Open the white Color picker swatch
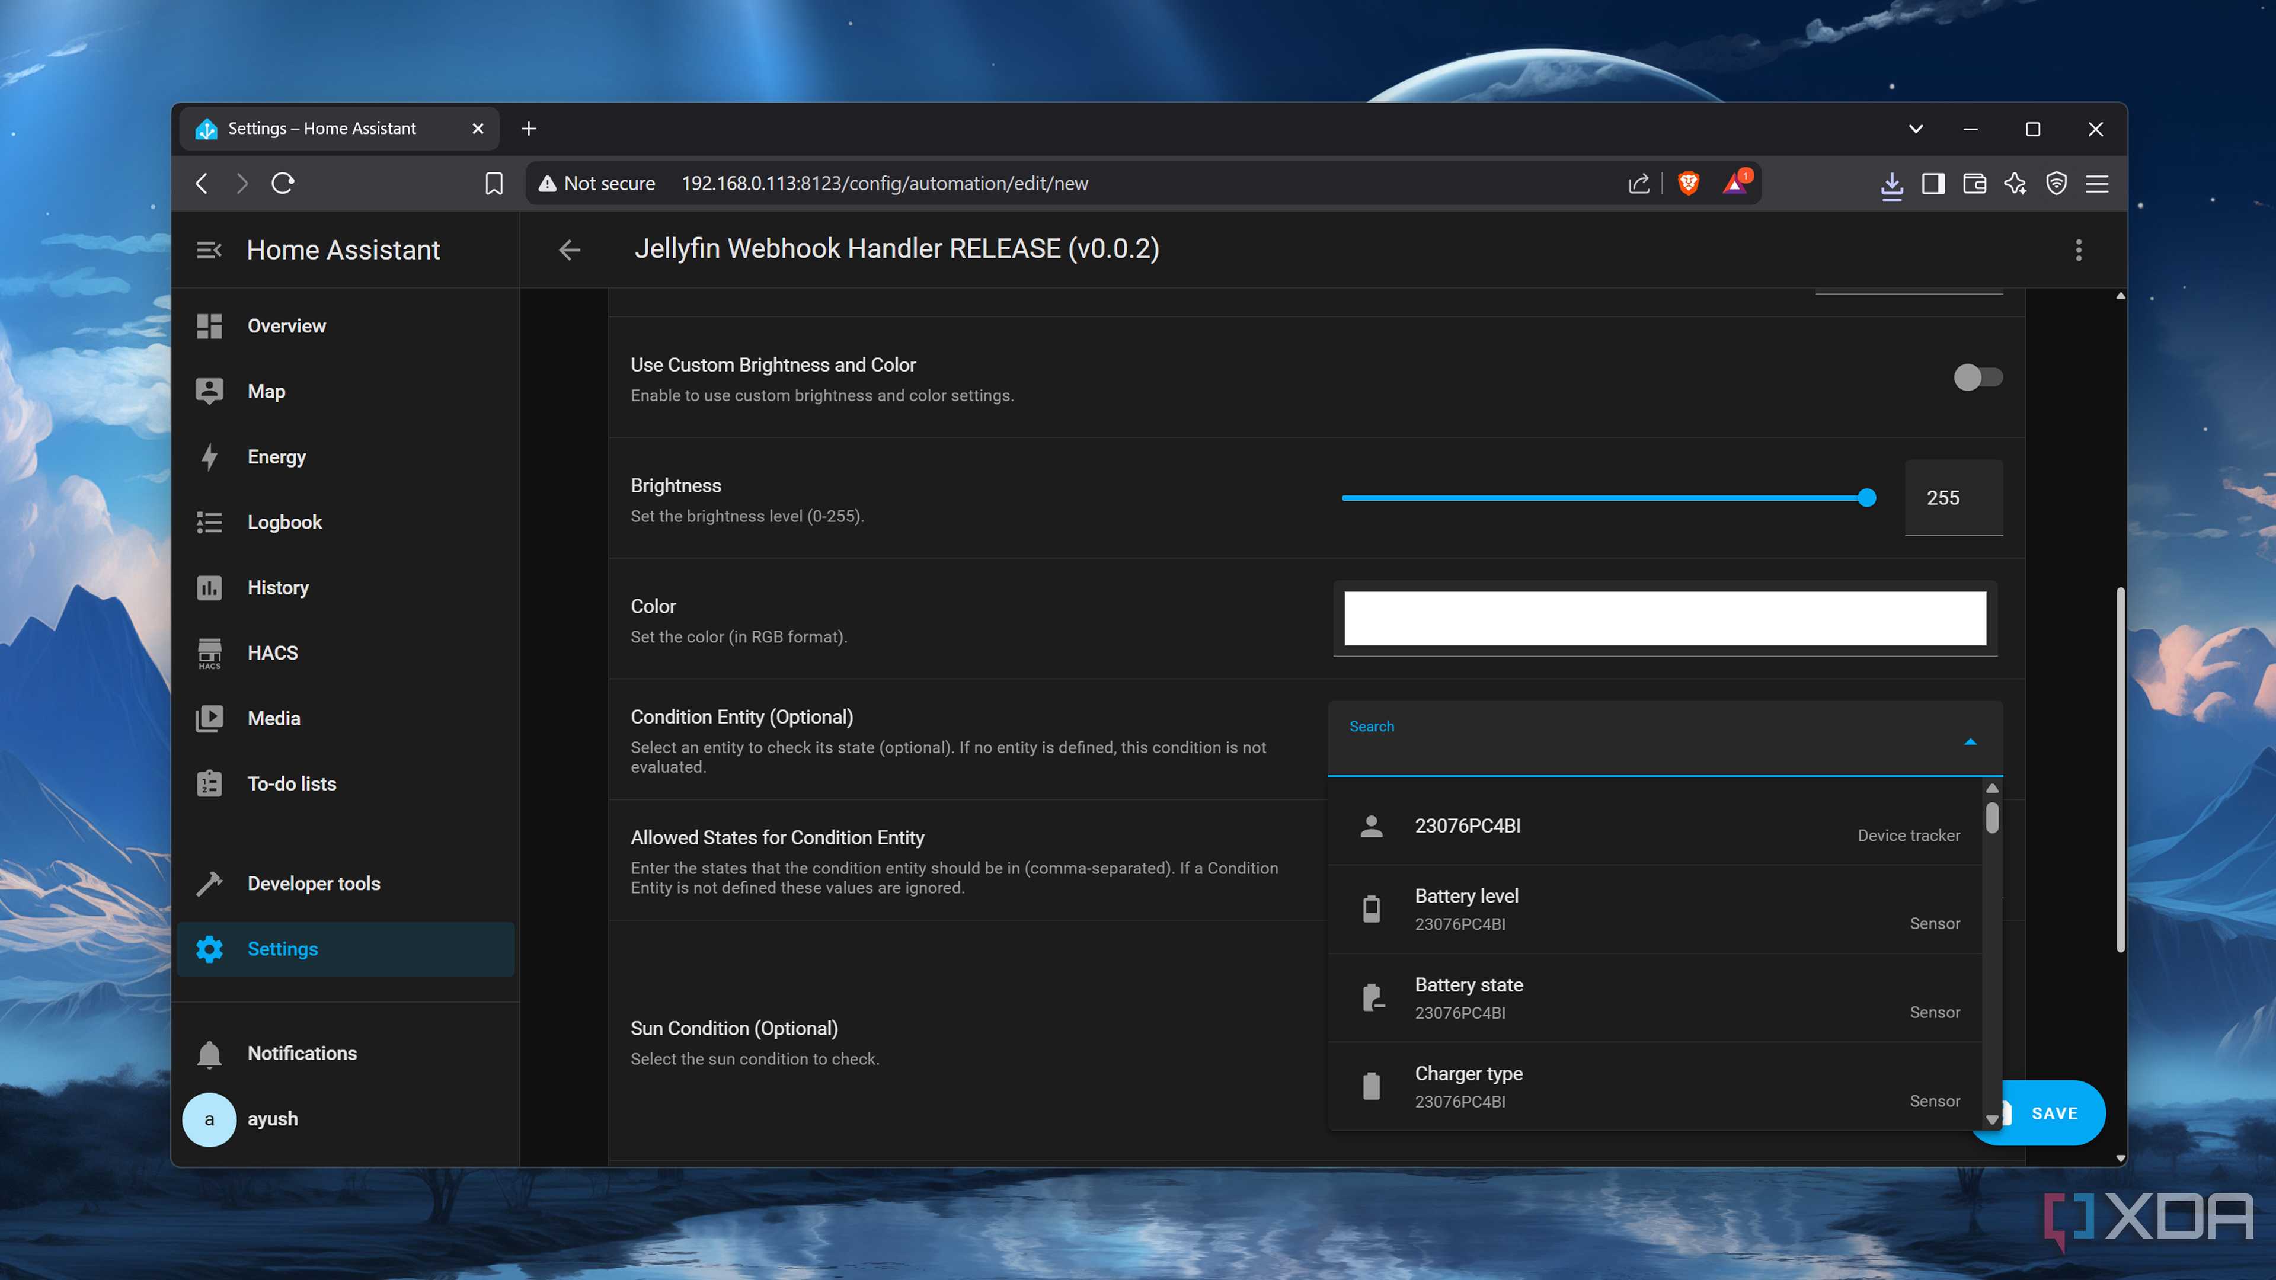 click(x=1664, y=618)
